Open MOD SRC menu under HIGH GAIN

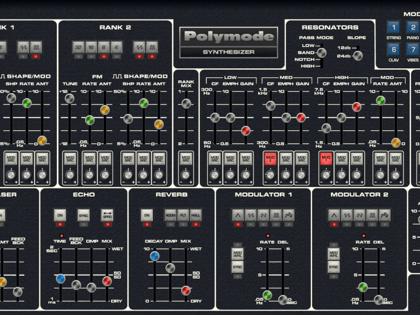357,159
